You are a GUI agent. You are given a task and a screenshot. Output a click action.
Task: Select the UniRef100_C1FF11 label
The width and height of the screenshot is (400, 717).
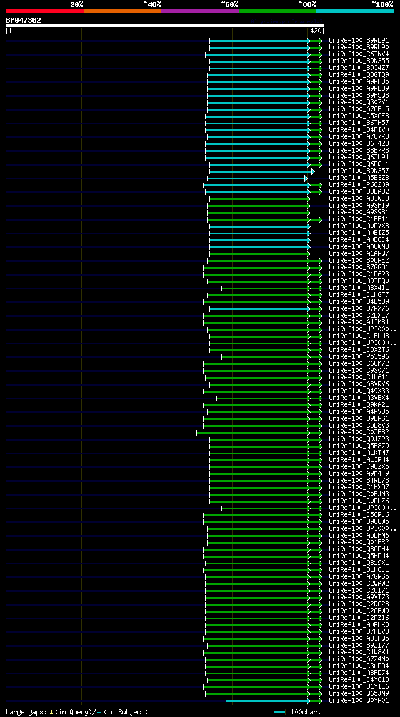pyautogui.click(x=359, y=219)
